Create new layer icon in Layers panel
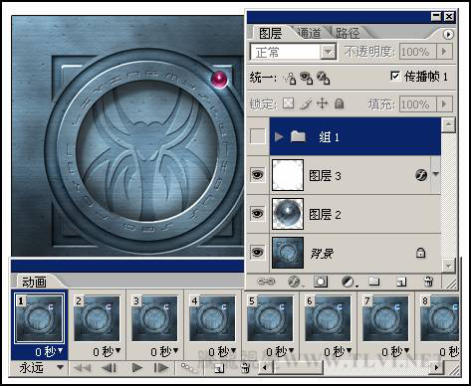The width and height of the screenshot is (471, 386). [401, 282]
